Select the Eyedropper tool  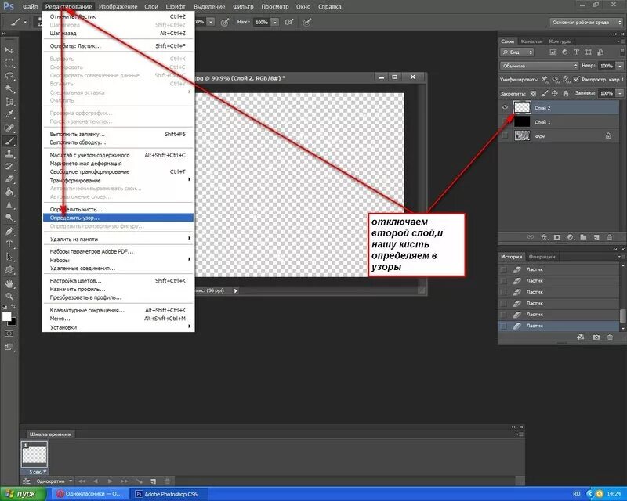(9, 114)
